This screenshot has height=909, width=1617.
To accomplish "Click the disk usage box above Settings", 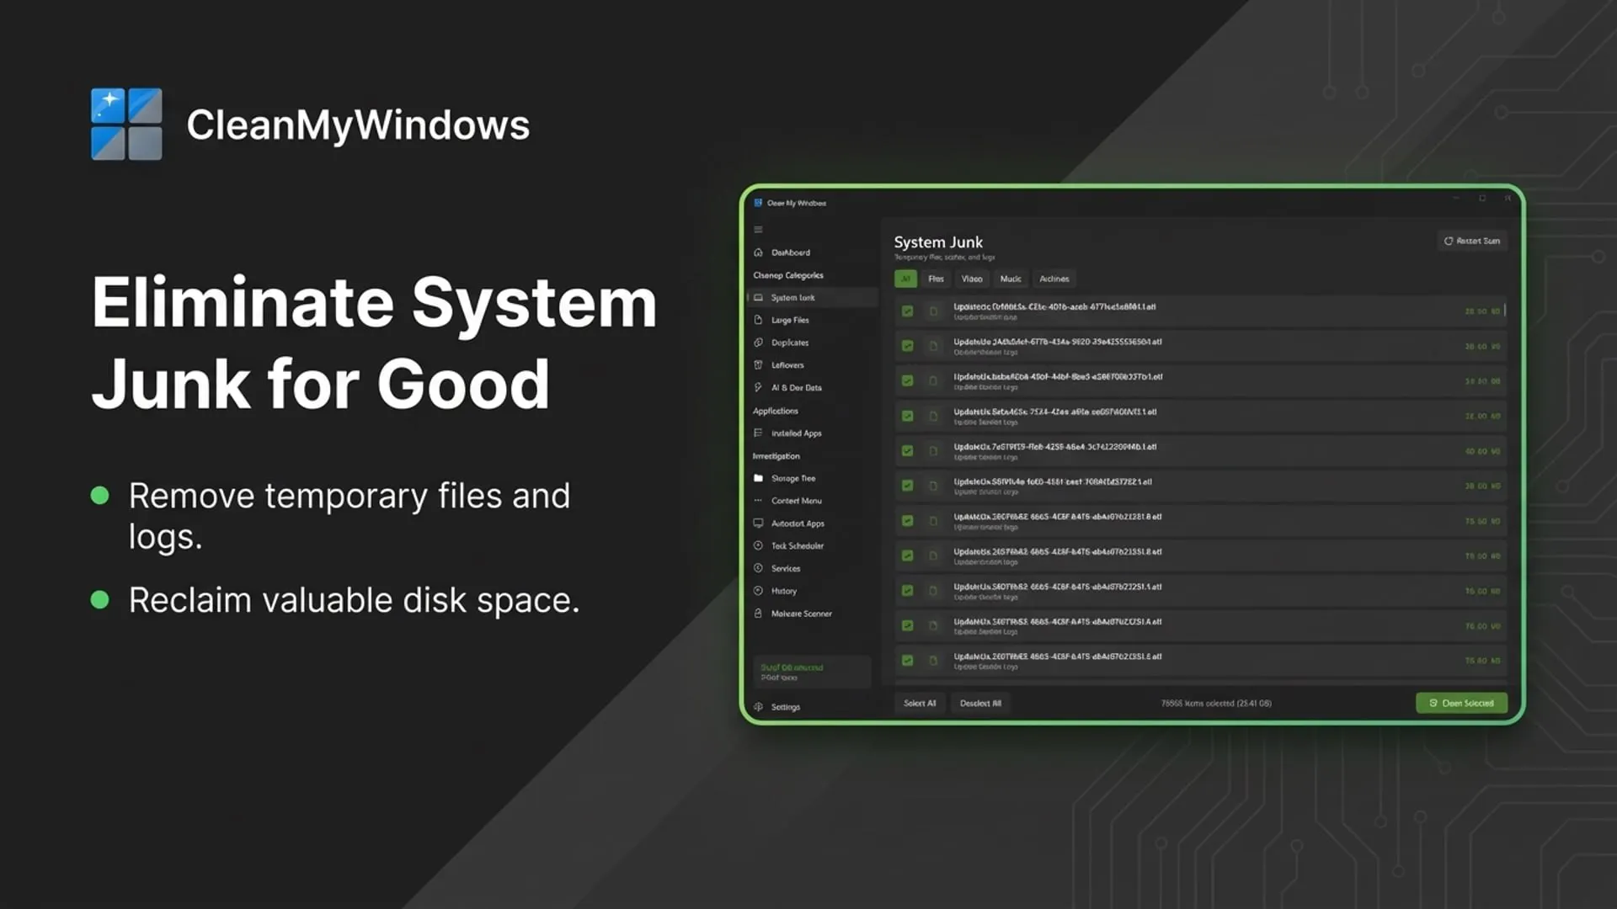I will point(811,672).
